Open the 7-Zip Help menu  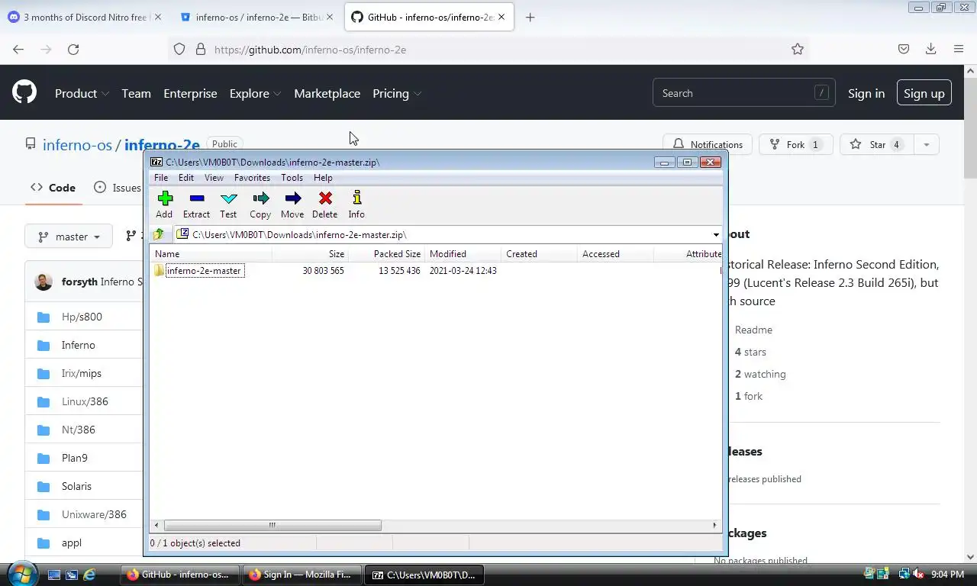pos(323,177)
